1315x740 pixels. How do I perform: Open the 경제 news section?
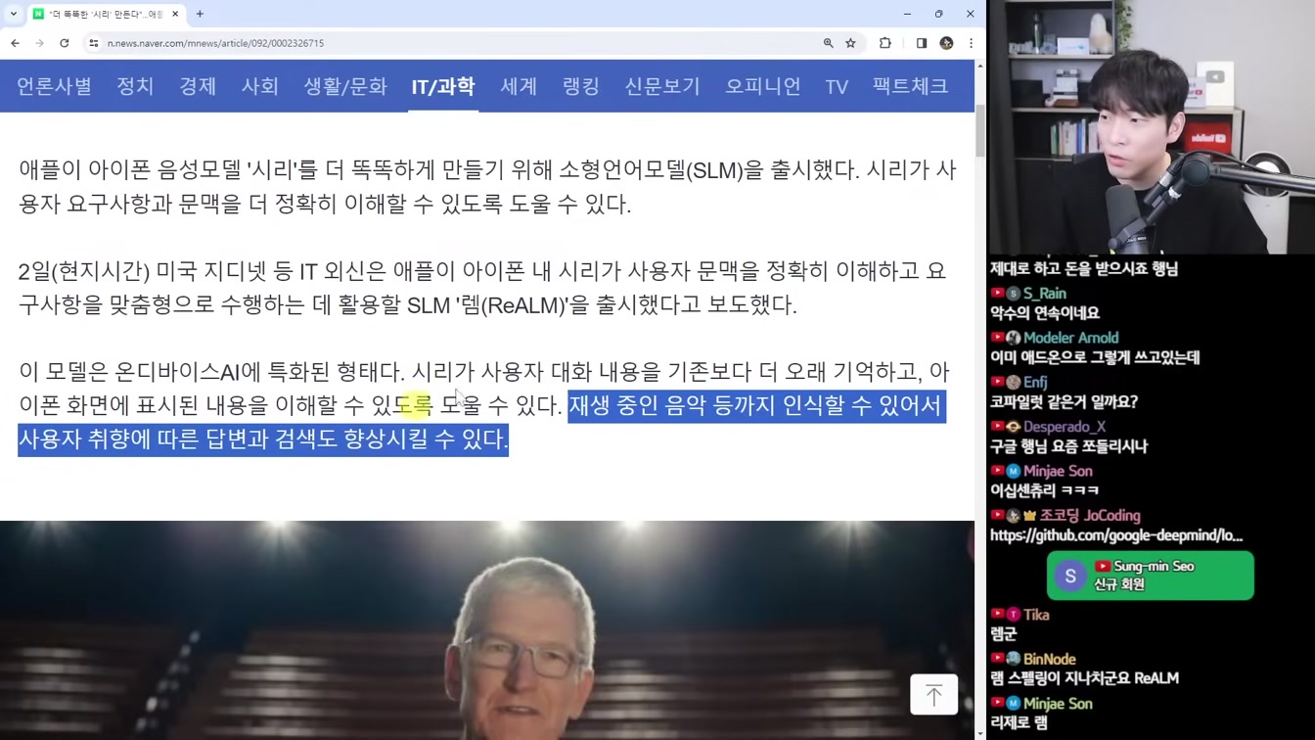(198, 86)
